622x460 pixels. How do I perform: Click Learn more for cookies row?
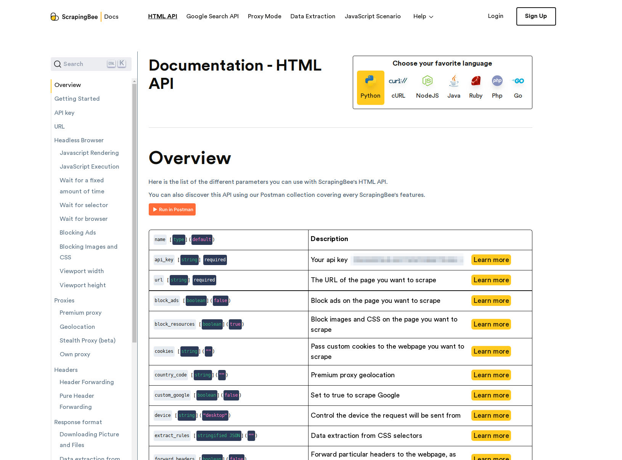[x=491, y=351]
